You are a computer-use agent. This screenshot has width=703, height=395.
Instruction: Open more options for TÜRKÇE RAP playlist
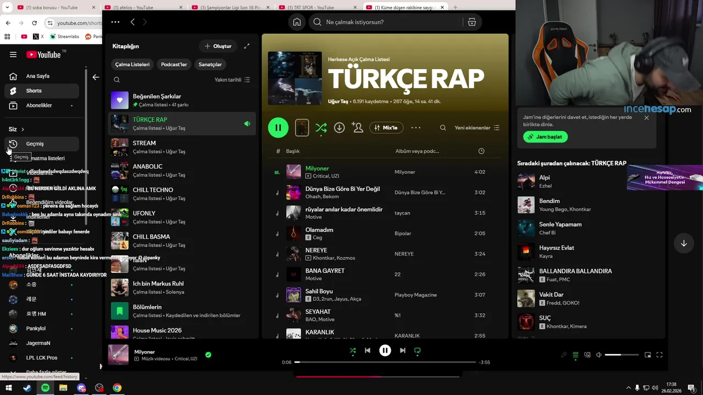(416, 128)
